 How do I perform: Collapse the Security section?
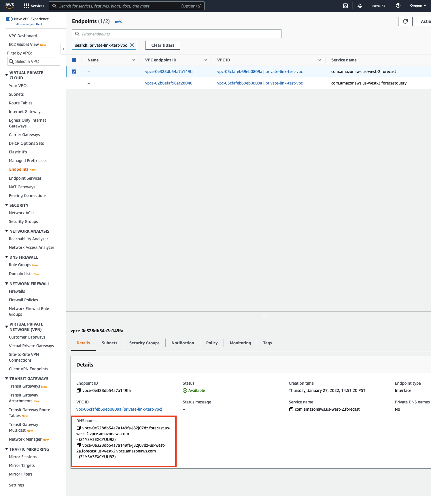[x=7, y=205]
